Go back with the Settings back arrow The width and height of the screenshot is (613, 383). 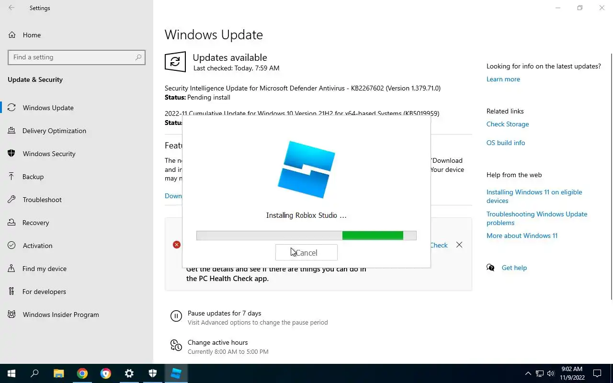(11, 8)
